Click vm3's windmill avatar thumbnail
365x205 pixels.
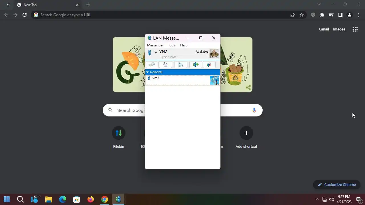click(214, 80)
